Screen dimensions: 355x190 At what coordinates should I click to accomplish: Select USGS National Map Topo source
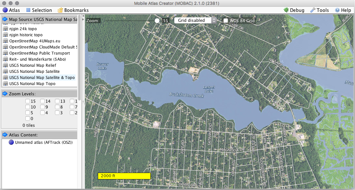click(32, 84)
